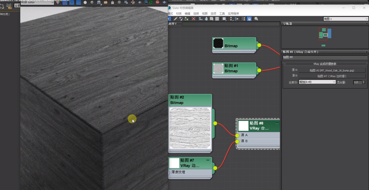Click the 混合量 spinner arrows

pos(364,82)
